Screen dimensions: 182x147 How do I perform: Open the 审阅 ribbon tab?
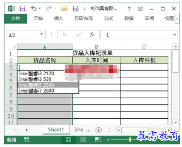tap(149, 18)
